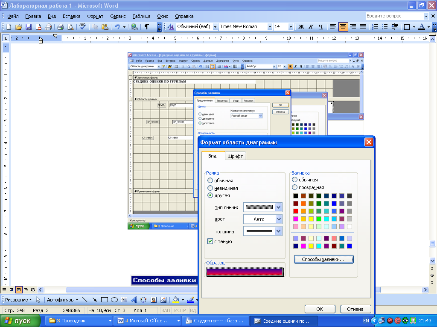The image size is (437, 327).
Task: Open the font color arrow dropdown
Action: click(428, 27)
